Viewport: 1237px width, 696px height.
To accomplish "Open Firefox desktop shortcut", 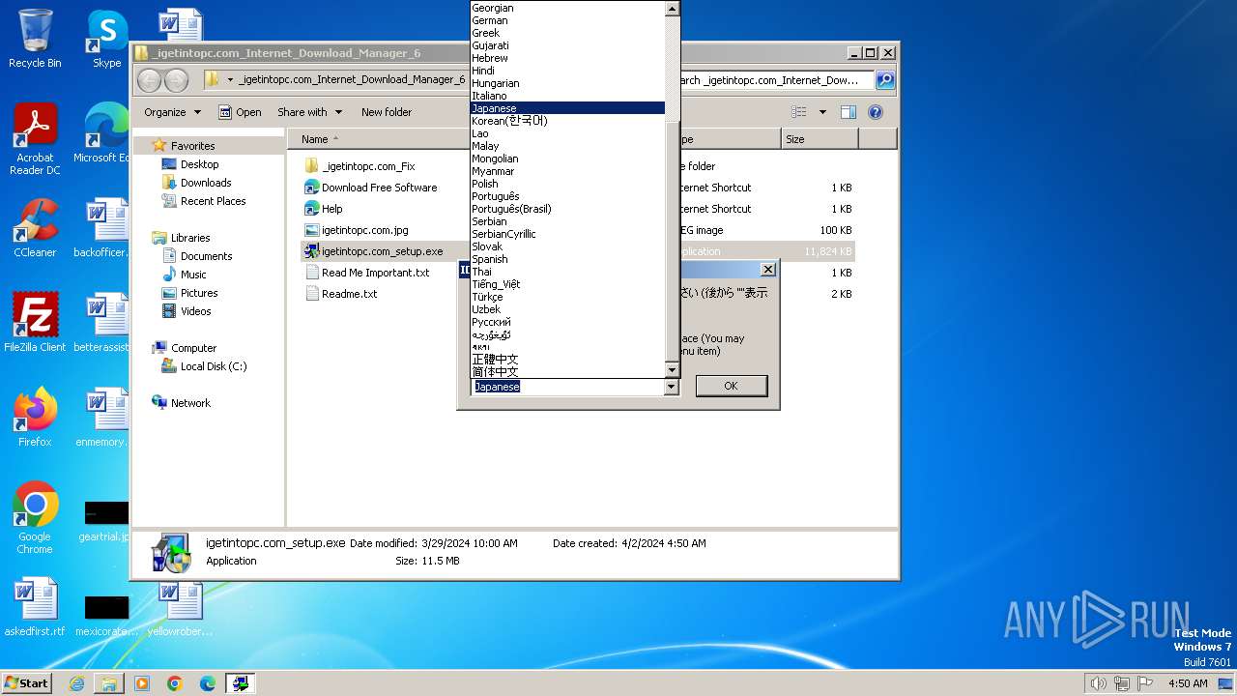I will (x=35, y=417).
